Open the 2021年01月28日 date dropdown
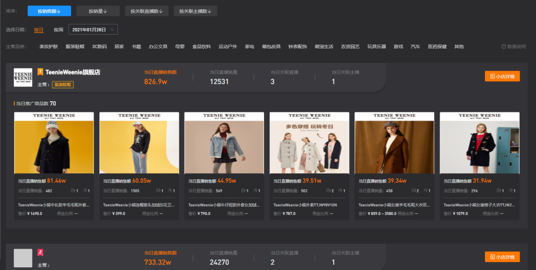 pyautogui.click(x=93, y=30)
